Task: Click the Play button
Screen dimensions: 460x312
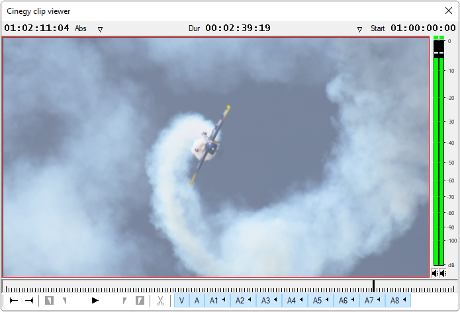Action: click(95, 301)
